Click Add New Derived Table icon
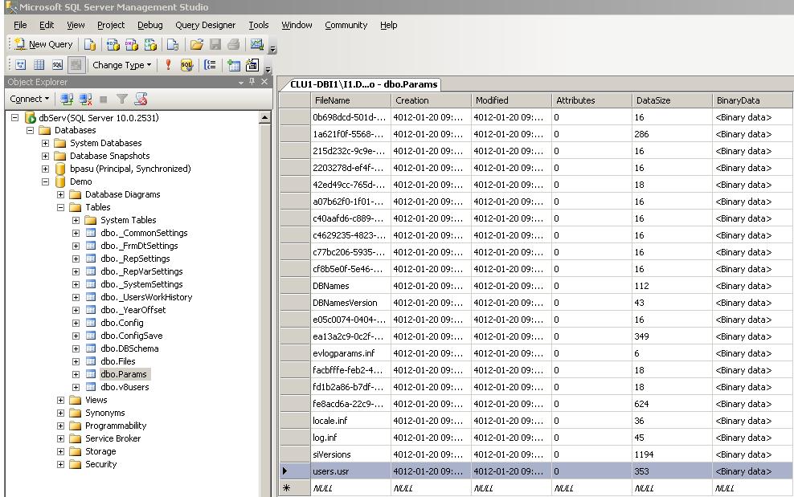This screenshot has width=794, height=497. point(252,65)
